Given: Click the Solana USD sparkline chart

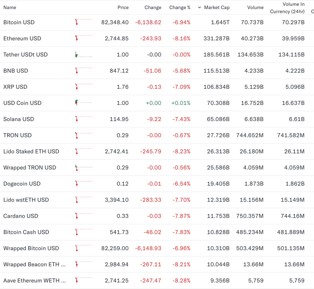Looking at the screenshot, I should (x=82, y=119).
